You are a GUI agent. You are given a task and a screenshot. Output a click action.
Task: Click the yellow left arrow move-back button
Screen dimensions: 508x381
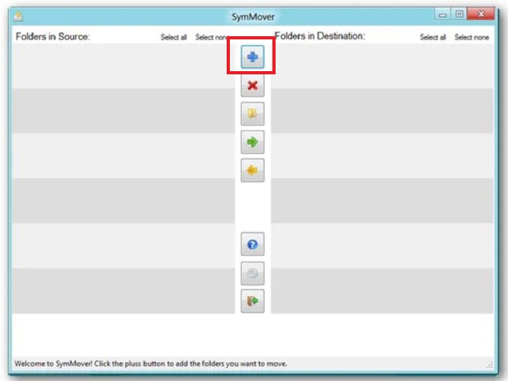click(x=252, y=170)
